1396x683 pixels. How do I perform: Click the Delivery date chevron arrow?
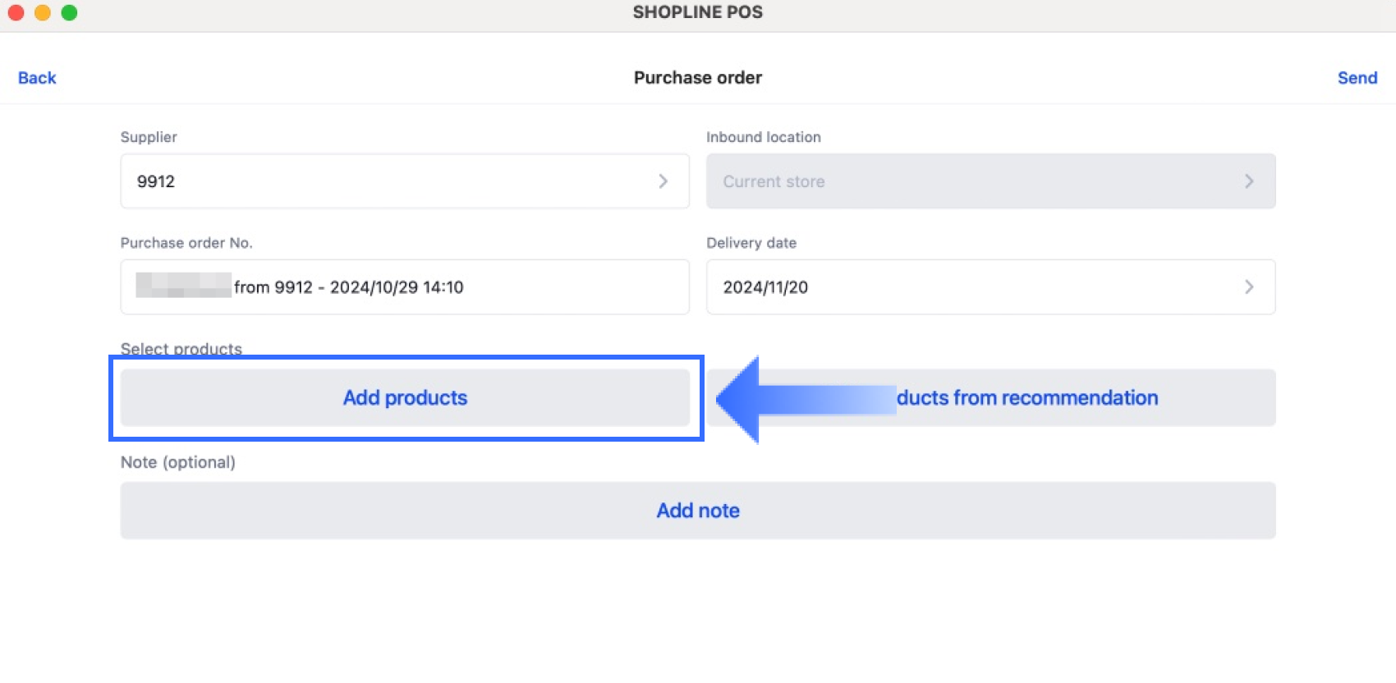pyautogui.click(x=1248, y=287)
